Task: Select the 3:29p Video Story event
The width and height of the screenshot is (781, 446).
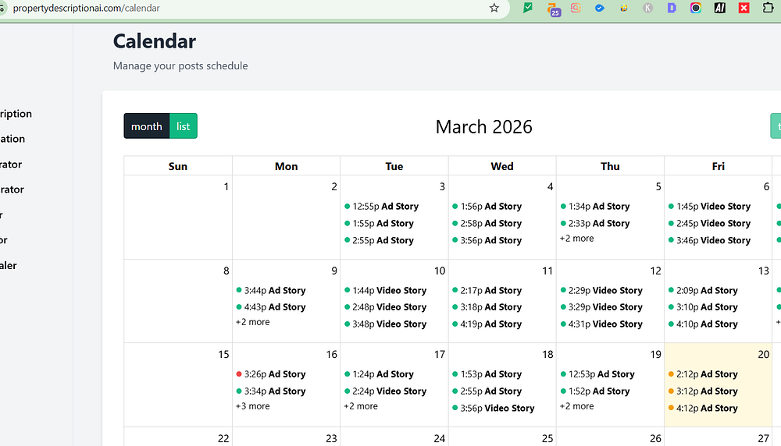Action: coord(601,306)
